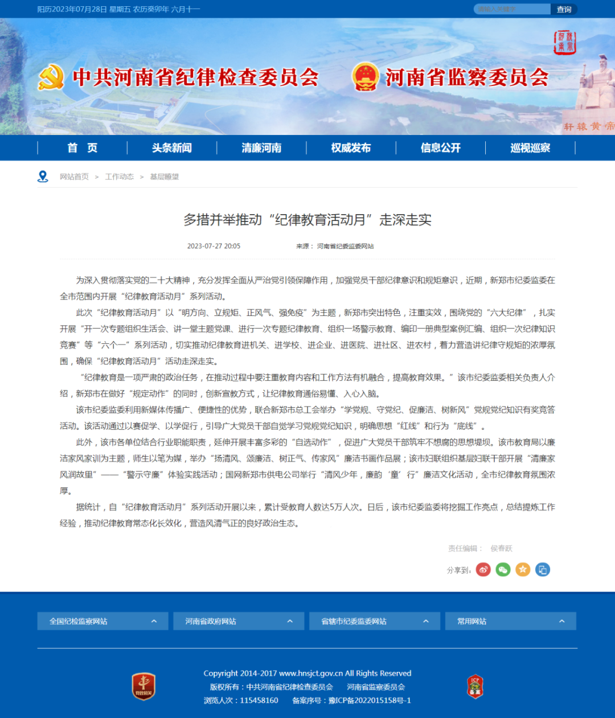Open 信息公开 navigation tab
Viewport: 615px width, 718px height.
[x=441, y=148]
